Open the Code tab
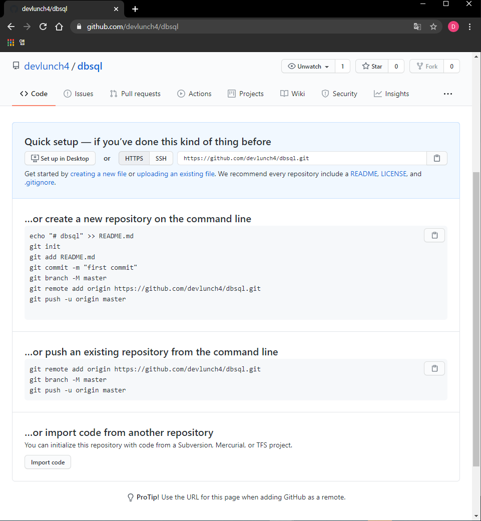 click(34, 94)
